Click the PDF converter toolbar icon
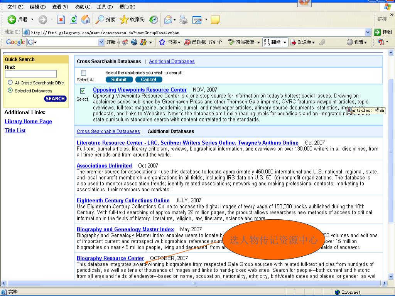Viewport: 395px width, 296px height. click(381, 42)
